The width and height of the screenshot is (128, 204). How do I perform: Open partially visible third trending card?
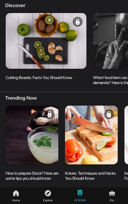tap(126, 135)
